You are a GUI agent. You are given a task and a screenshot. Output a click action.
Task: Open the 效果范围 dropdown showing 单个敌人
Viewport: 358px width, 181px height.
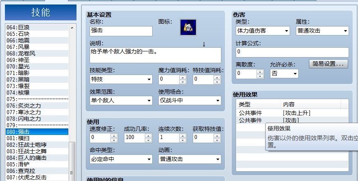121,101
